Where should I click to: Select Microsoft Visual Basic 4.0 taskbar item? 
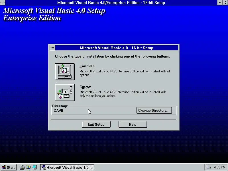pos(67,167)
